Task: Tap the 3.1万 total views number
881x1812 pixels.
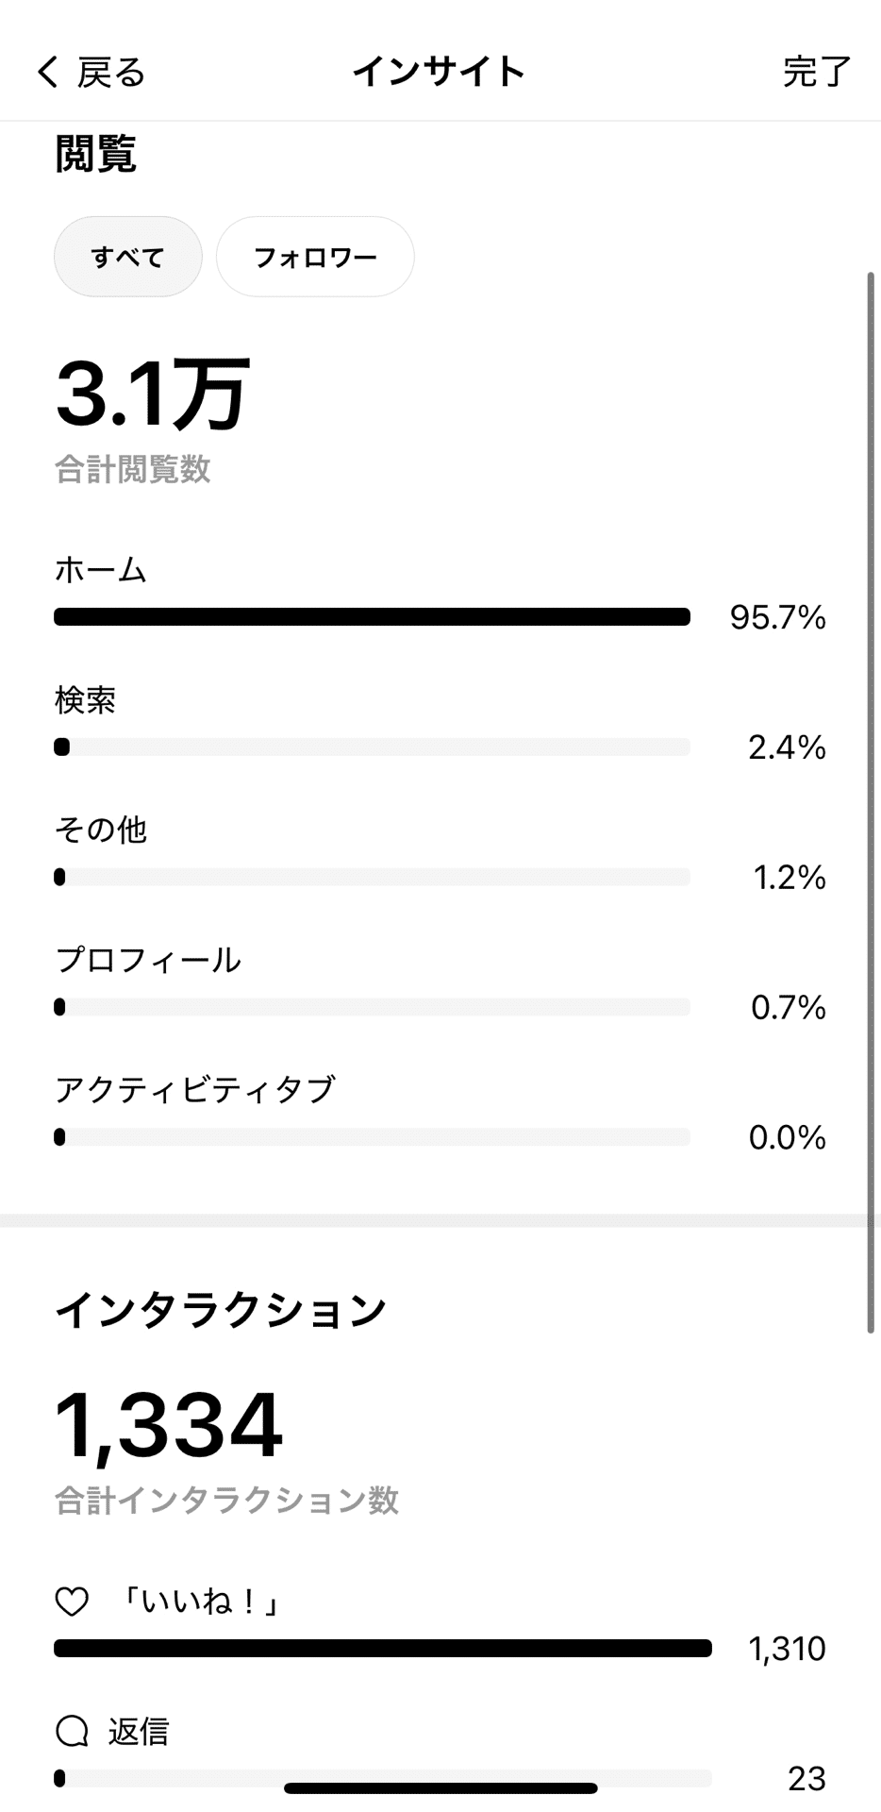Action: [x=153, y=394]
